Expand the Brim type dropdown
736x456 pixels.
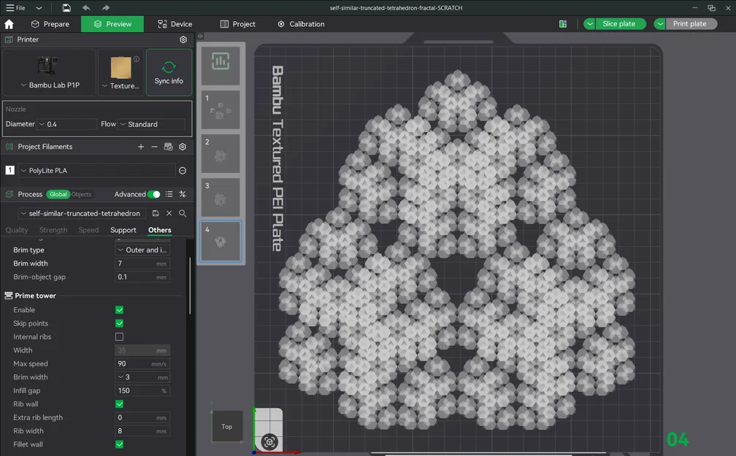tap(142, 250)
